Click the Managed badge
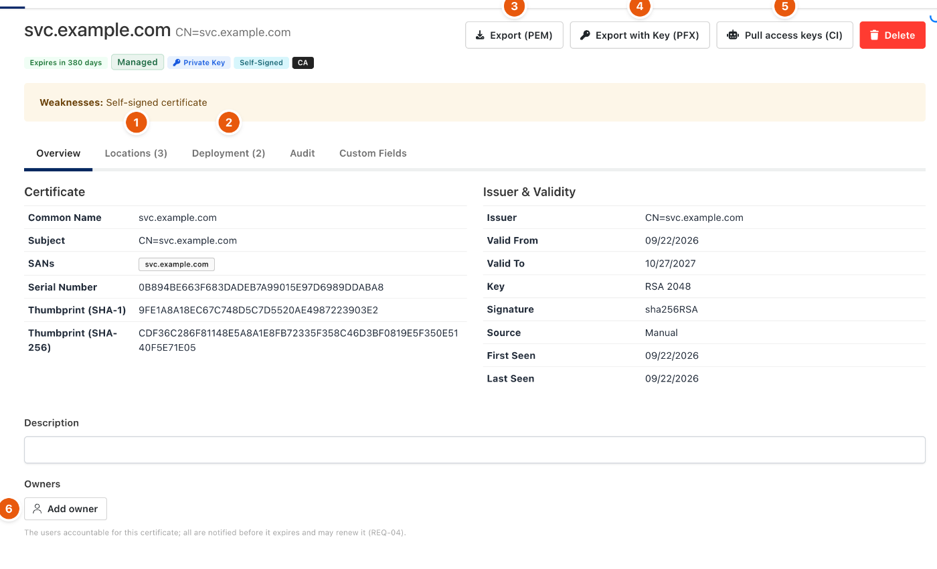The width and height of the screenshot is (937, 569). coord(137,62)
